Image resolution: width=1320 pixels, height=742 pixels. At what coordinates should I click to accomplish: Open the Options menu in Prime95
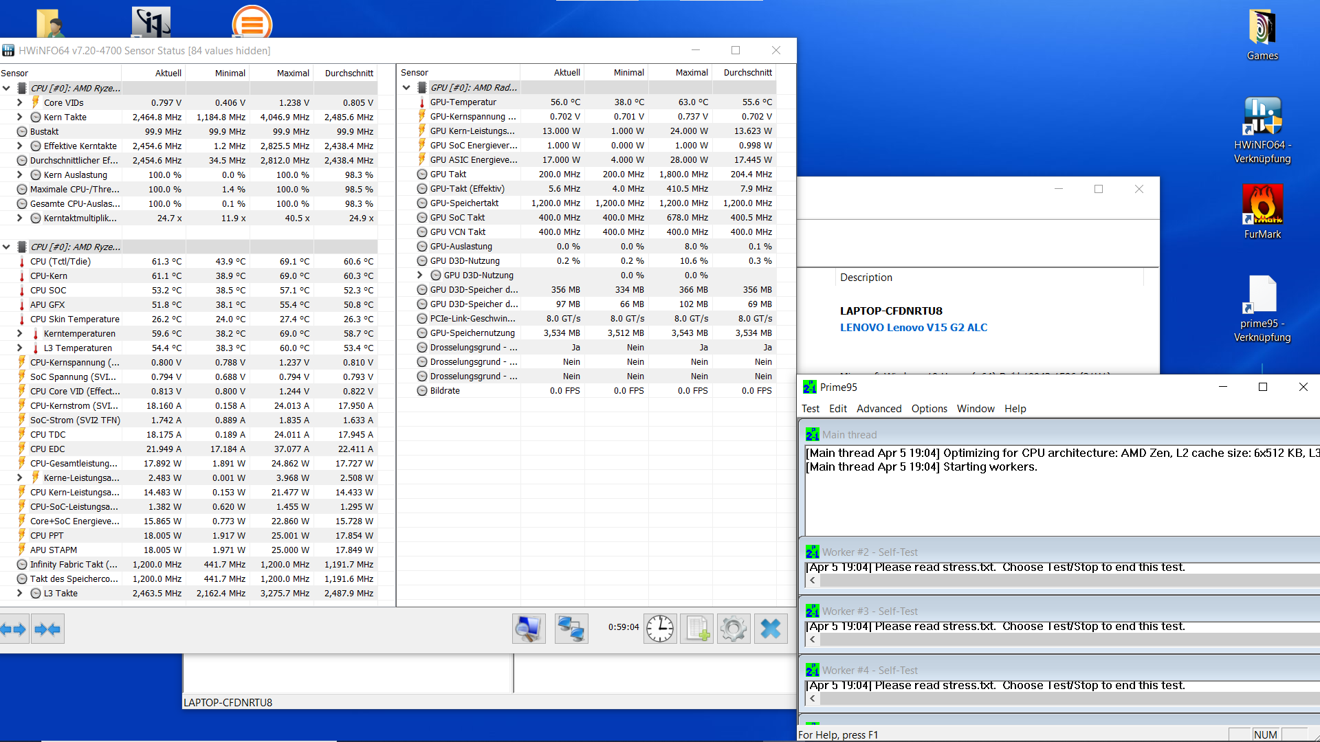pyautogui.click(x=929, y=409)
